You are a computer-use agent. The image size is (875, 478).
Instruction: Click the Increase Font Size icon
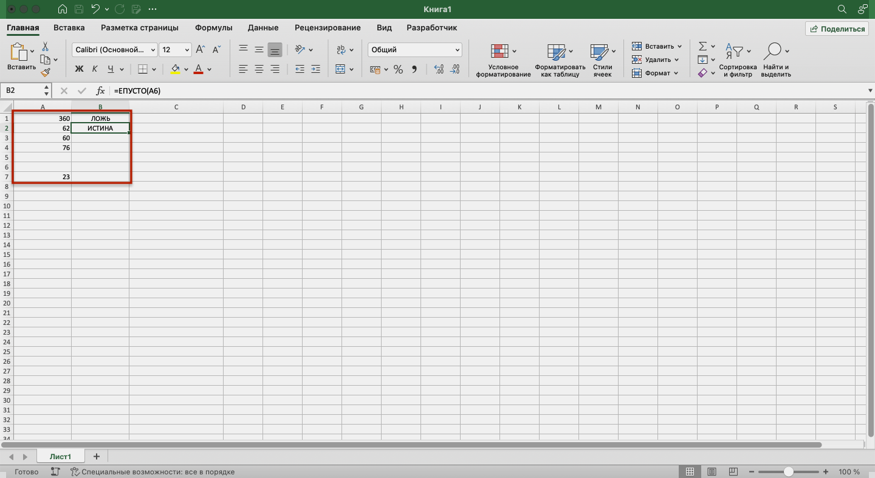coord(201,50)
